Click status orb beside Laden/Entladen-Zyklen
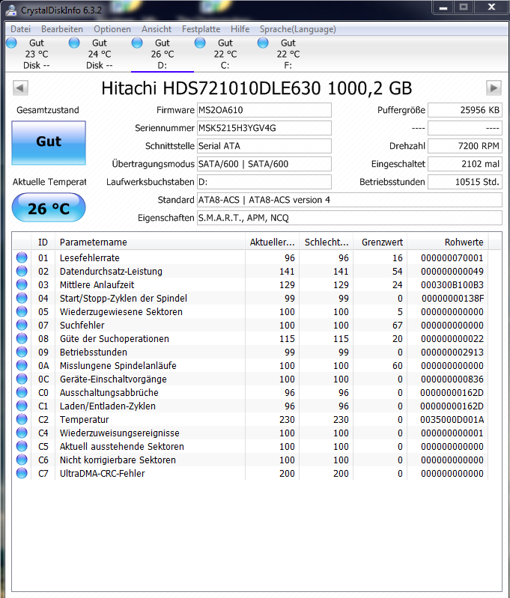The height and width of the screenshot is (598, 510). 22,406
